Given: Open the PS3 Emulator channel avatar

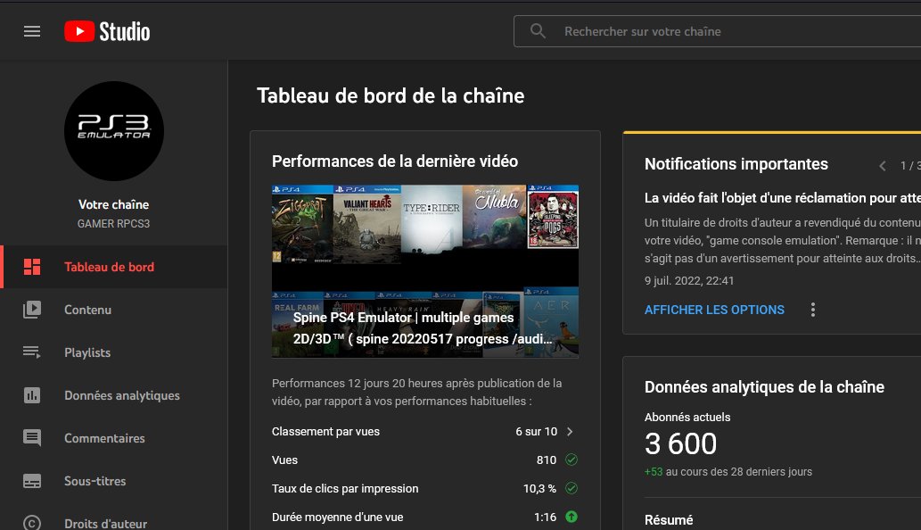Looking at the screenshot, I should [114, 131].
